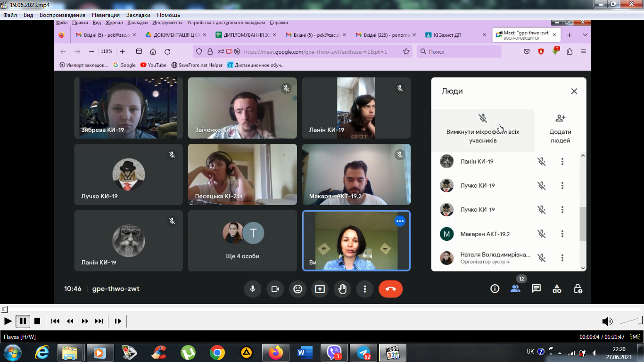The width and height of the screenshot is (644, 362).
Task: Click Вимкнути мікрофони всіх учасників button
Action: point(483,131)
